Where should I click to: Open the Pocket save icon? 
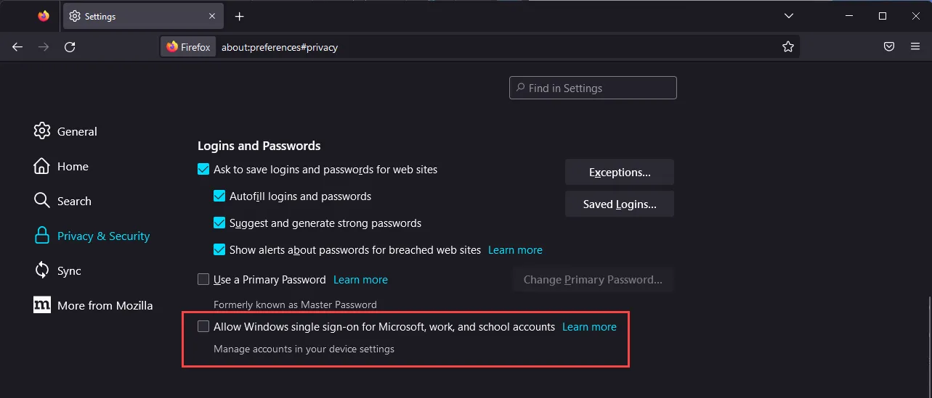[888, 47]
